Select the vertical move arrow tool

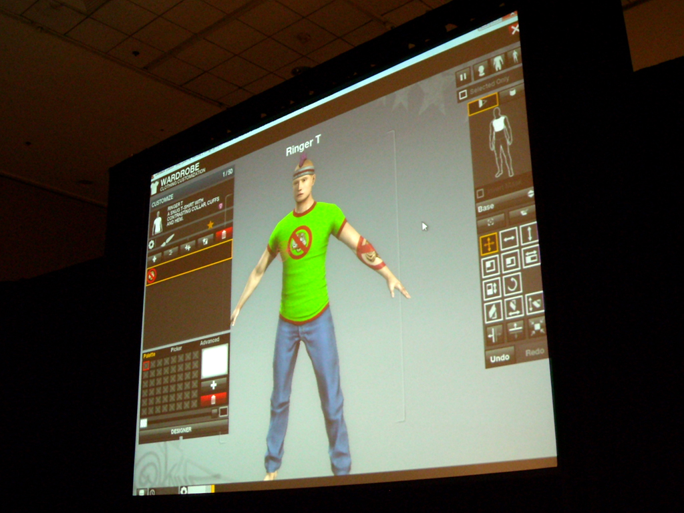pos(529,234)
